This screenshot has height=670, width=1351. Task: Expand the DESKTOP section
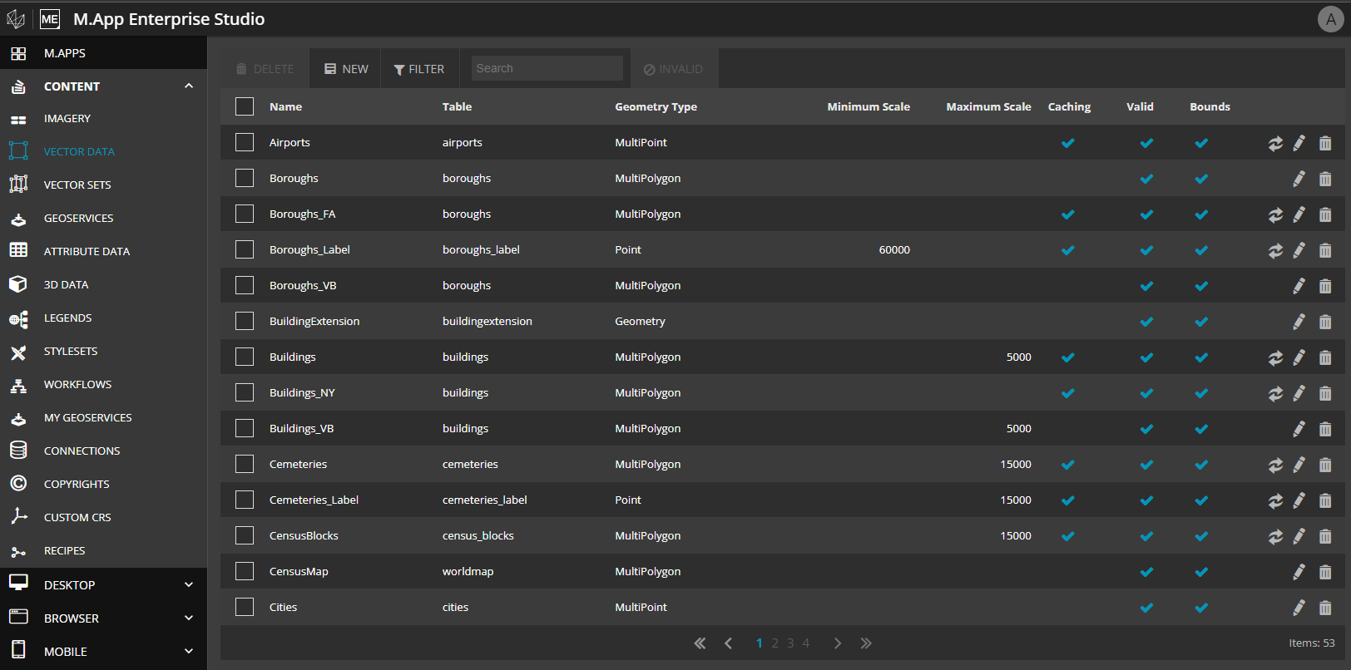point(189,585)
